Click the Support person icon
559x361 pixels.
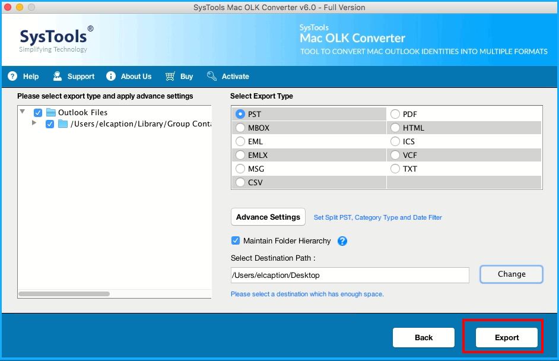[x=57, y=76]
